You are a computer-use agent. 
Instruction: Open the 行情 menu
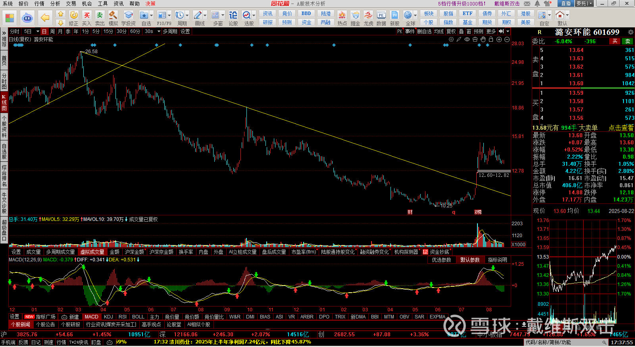[x=39, y=4]
